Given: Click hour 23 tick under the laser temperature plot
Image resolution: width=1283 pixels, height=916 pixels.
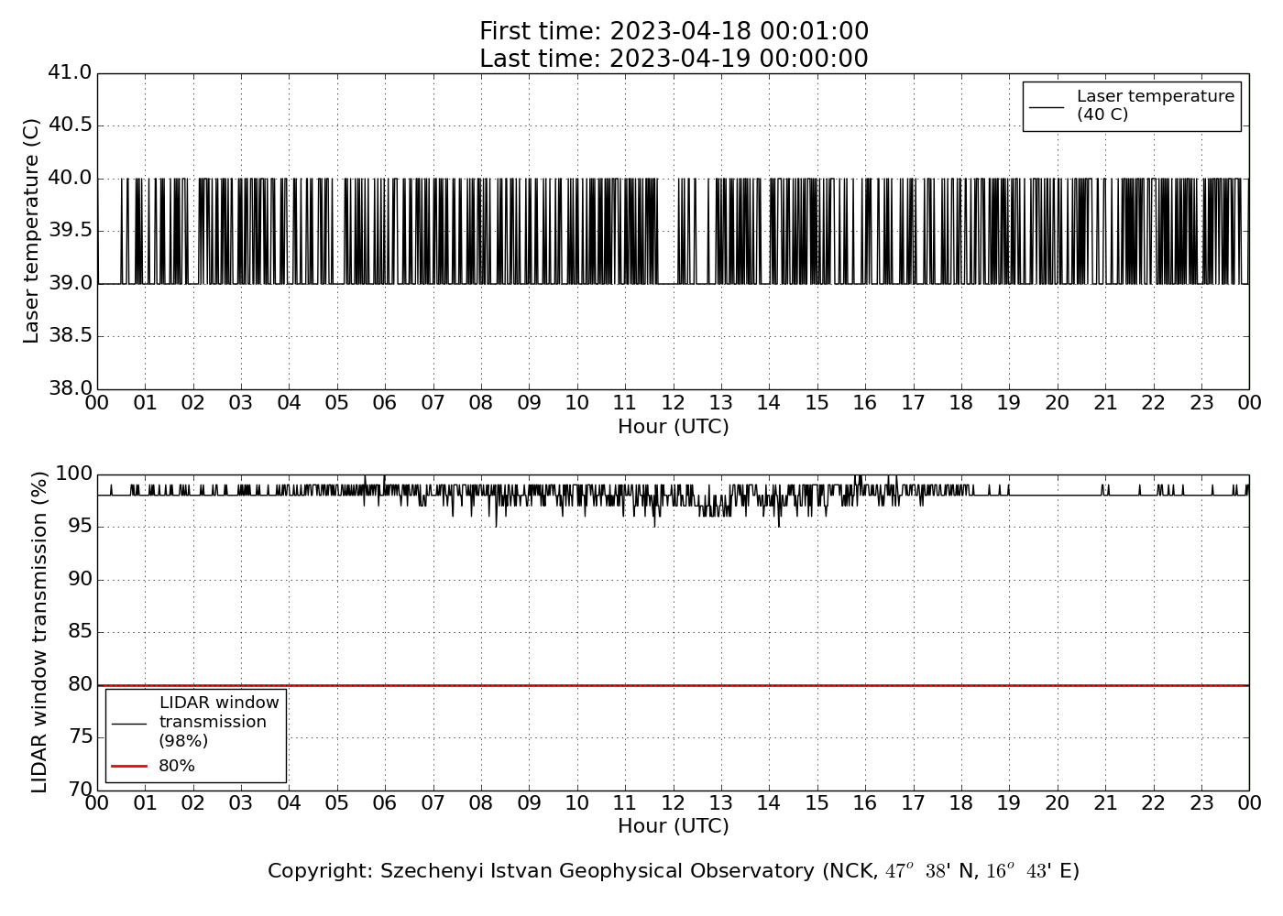Looking at the screenshot, I should pyautogui.click(x=1201, y=403).
